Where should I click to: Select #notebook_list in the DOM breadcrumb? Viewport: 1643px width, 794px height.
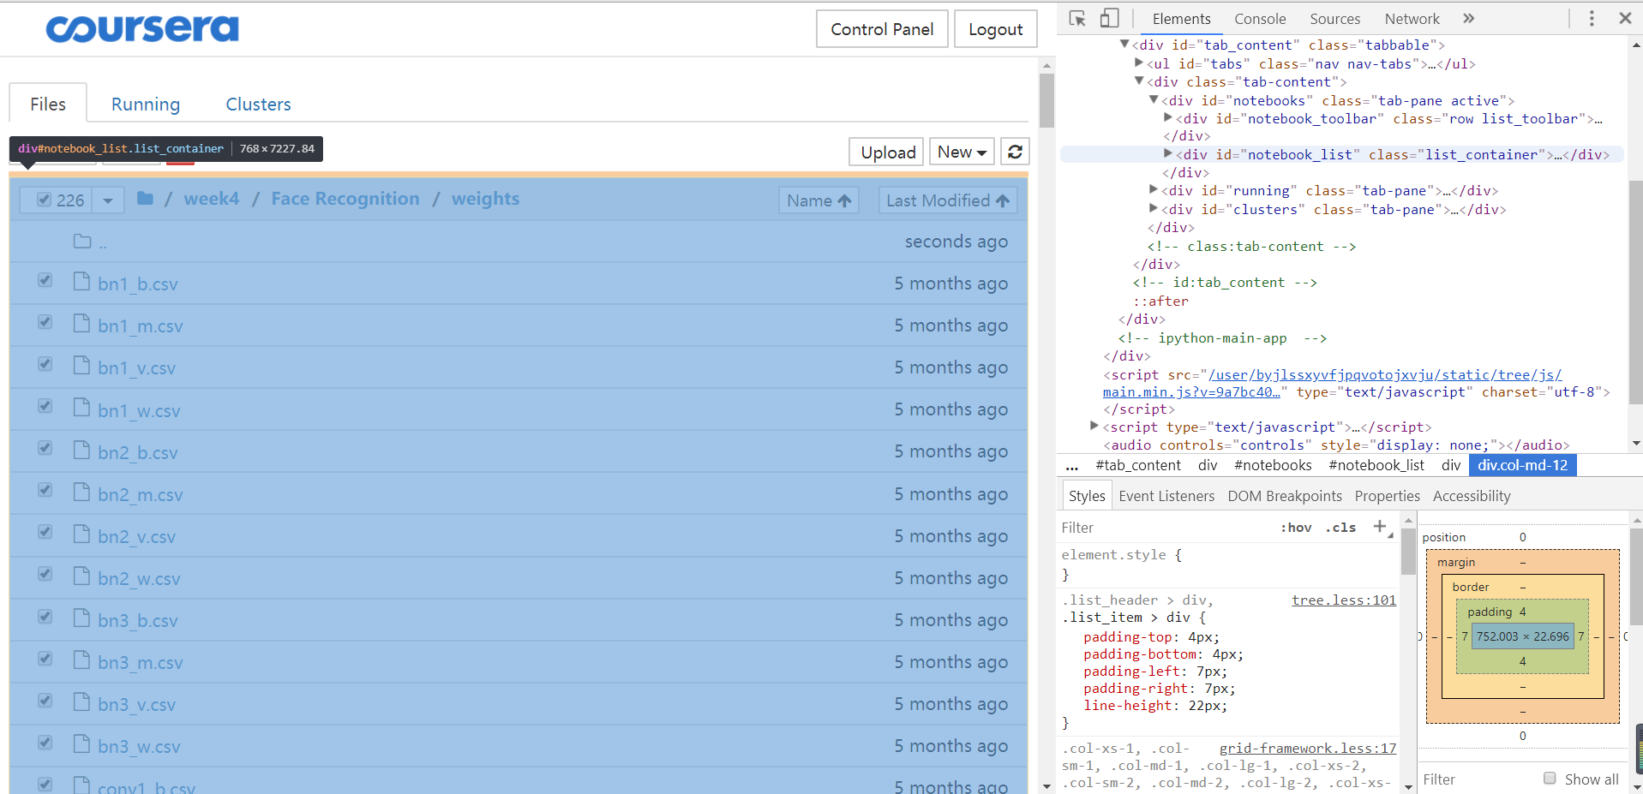(1376, 465)
